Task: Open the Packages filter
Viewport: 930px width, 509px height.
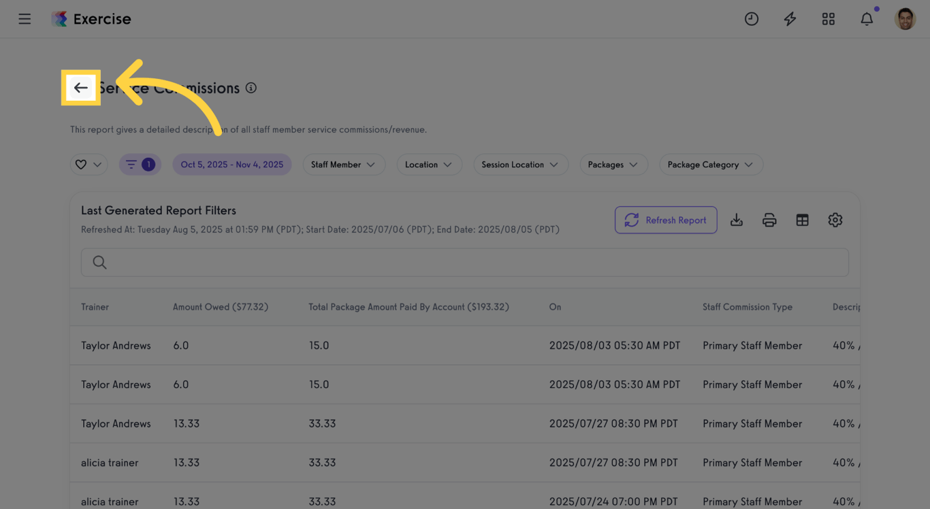Action: [x=613, y=164]
